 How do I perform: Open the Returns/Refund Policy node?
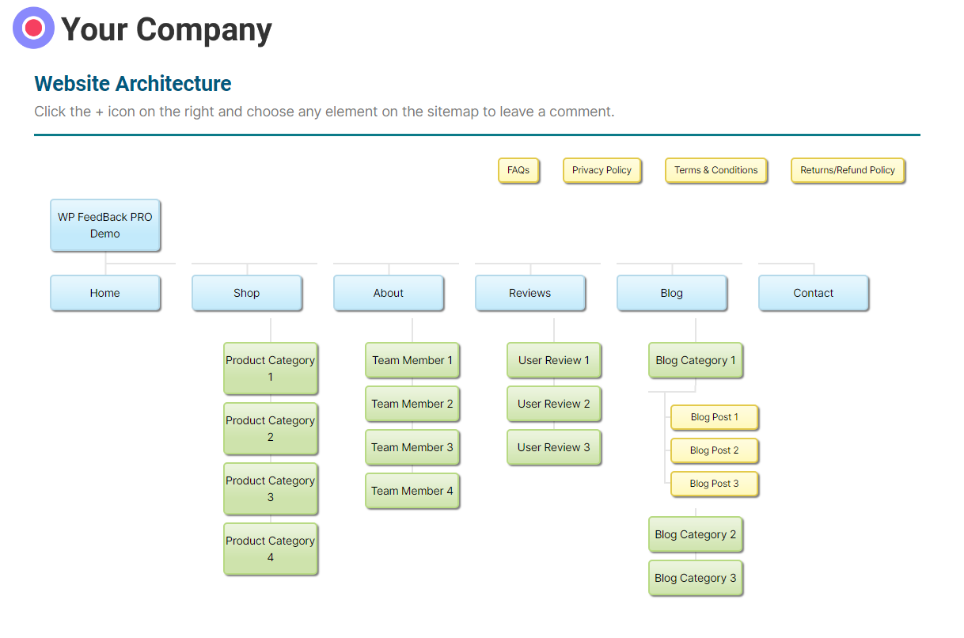pyautogui.click(x=848, y=170)
